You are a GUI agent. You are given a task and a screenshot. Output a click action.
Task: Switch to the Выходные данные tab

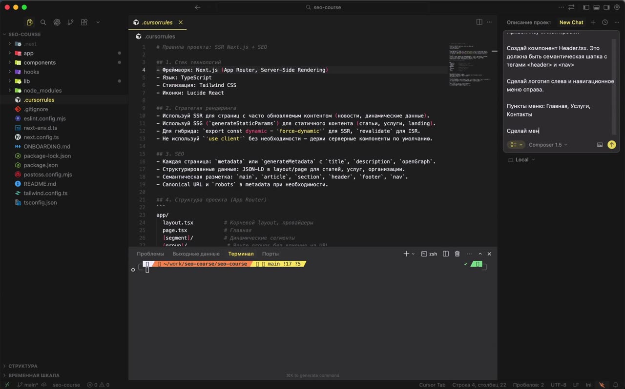coord(196,254)
